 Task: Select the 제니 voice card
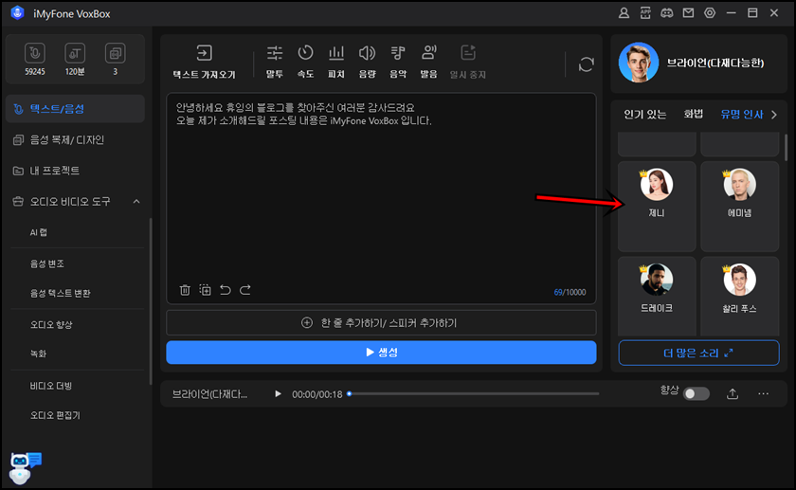click(657, 207)
